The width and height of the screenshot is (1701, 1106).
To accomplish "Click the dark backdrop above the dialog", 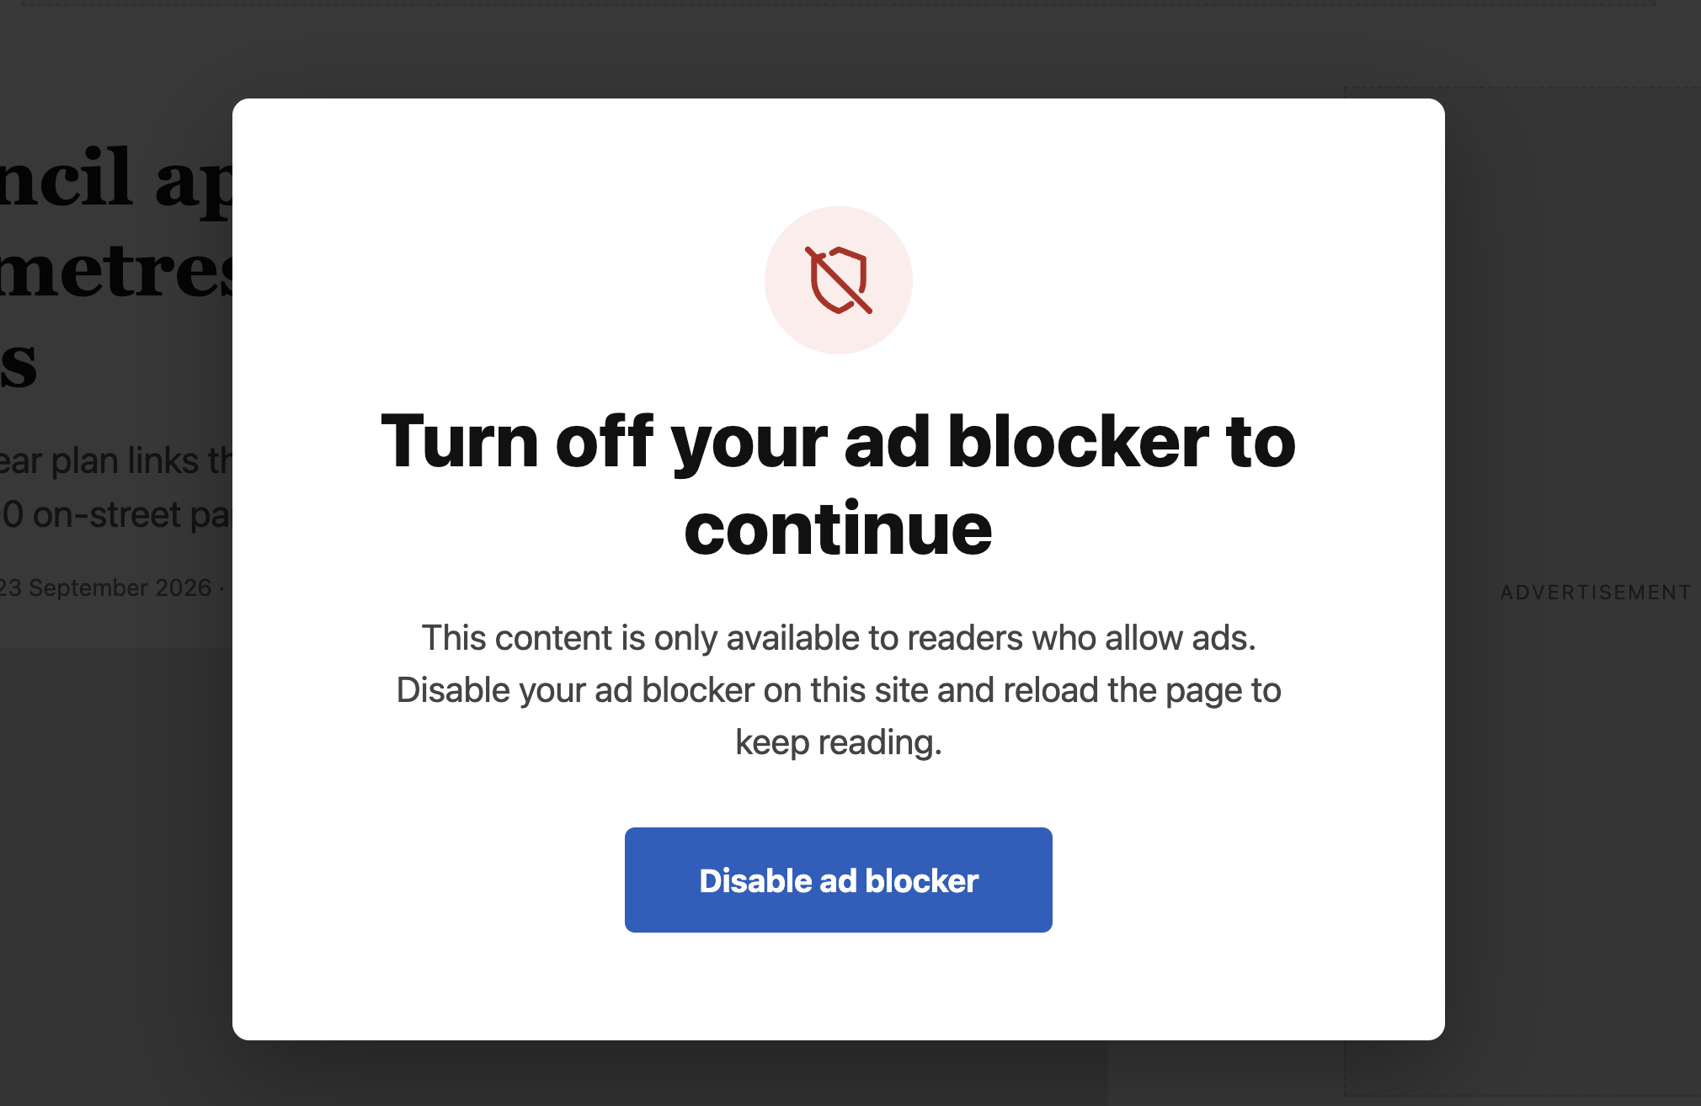I will click(839, 52).
